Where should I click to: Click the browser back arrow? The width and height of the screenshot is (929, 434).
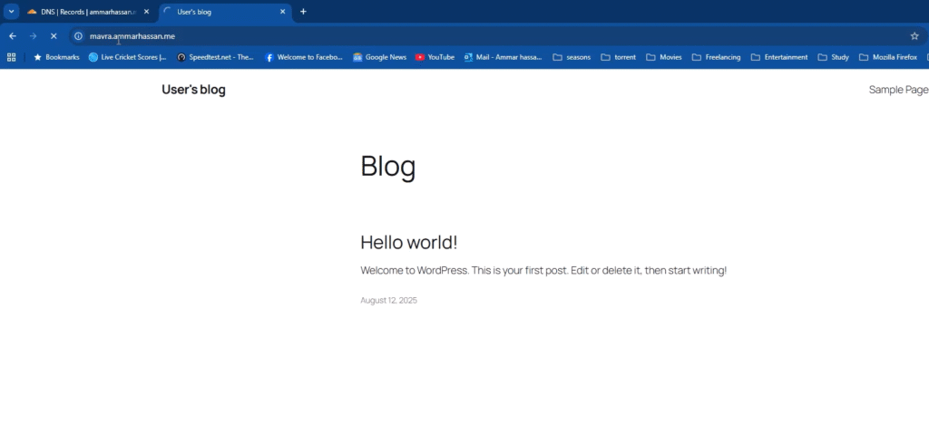pos(13,36)
